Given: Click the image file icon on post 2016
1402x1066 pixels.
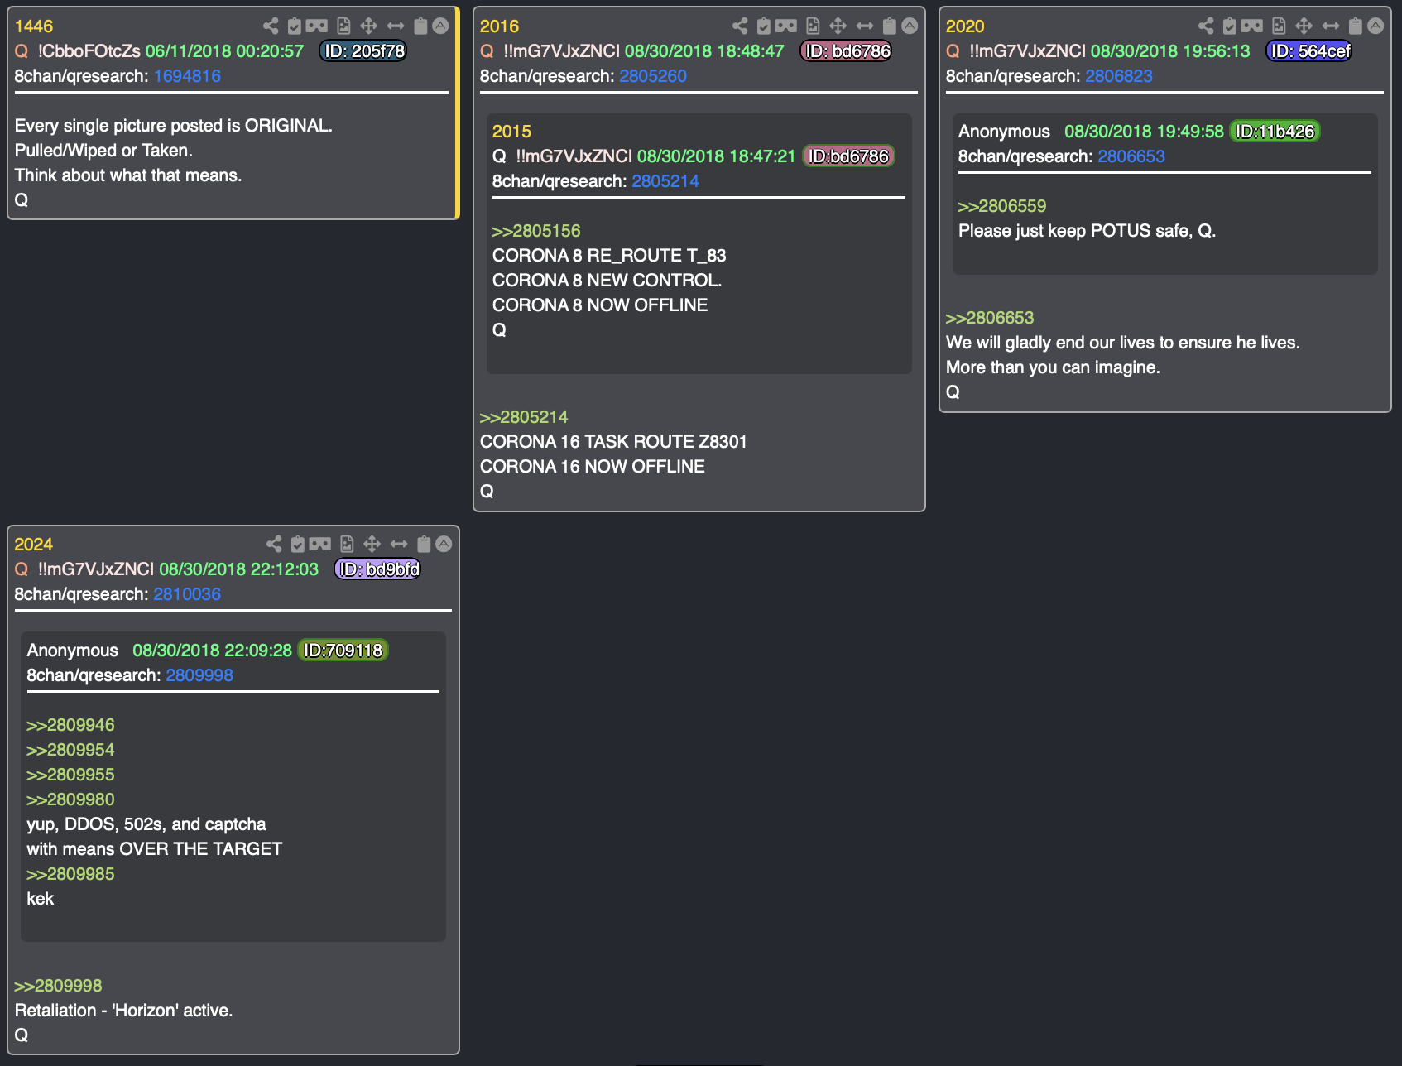Looking at the screenshot, I should [x=813, y=26].
